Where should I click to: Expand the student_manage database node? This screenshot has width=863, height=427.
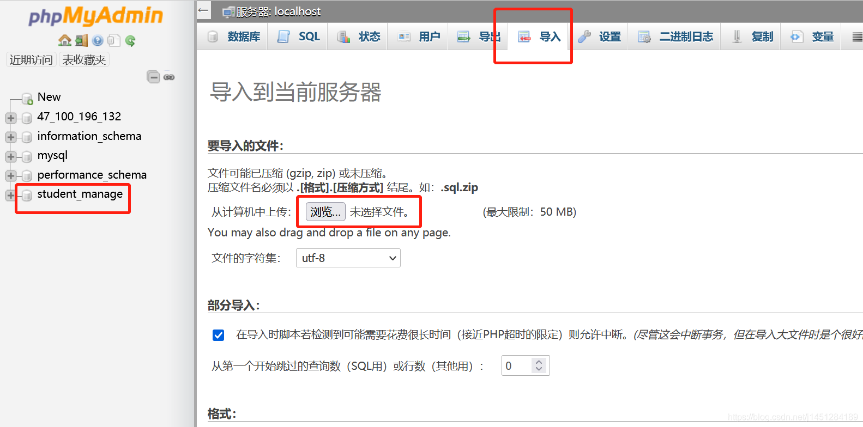click(10, 196)
